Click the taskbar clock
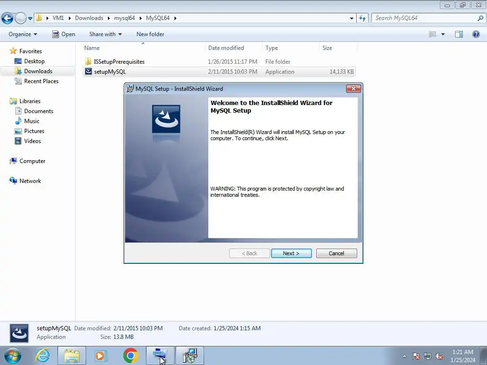487x365 pixels. point(463,356)
